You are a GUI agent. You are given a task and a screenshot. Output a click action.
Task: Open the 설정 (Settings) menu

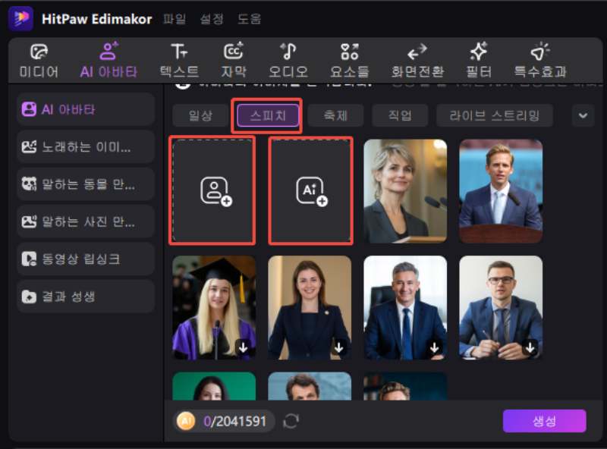pos(212,18)
